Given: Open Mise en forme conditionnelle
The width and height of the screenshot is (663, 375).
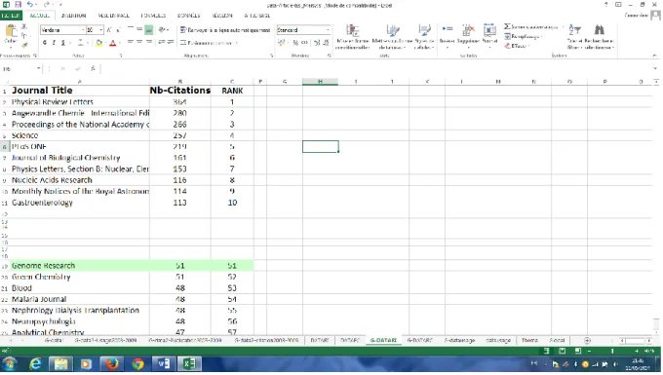Looking at the screenshot, I should 353,36.
